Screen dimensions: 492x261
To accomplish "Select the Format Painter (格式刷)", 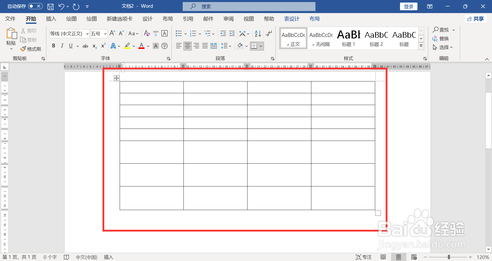I will [x=31, y=49].
